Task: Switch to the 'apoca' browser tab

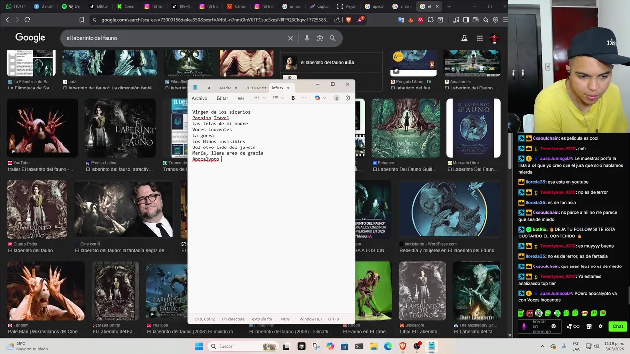Action: tap(375, 6)
